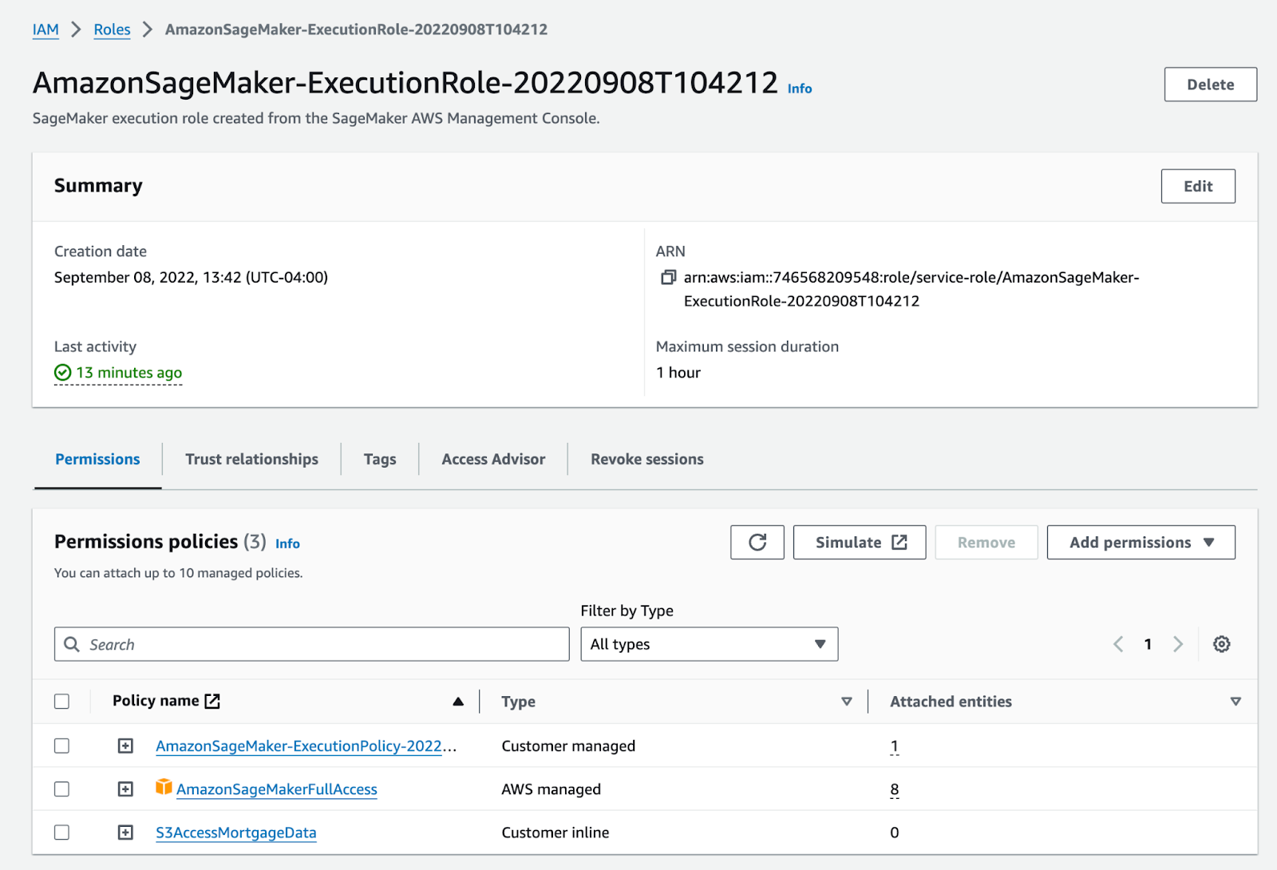Check the AmazonSageMakerFullAccess row checkbox
The height and width of the screenshot is (870, 1277).
[x=62, y=789]
